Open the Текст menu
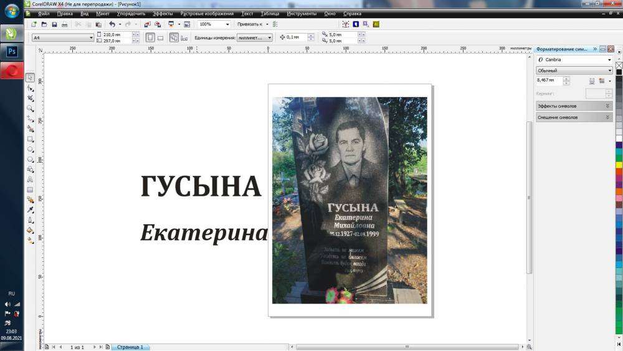The width and height of the screenshot is (623, 351). click(247, 14)
